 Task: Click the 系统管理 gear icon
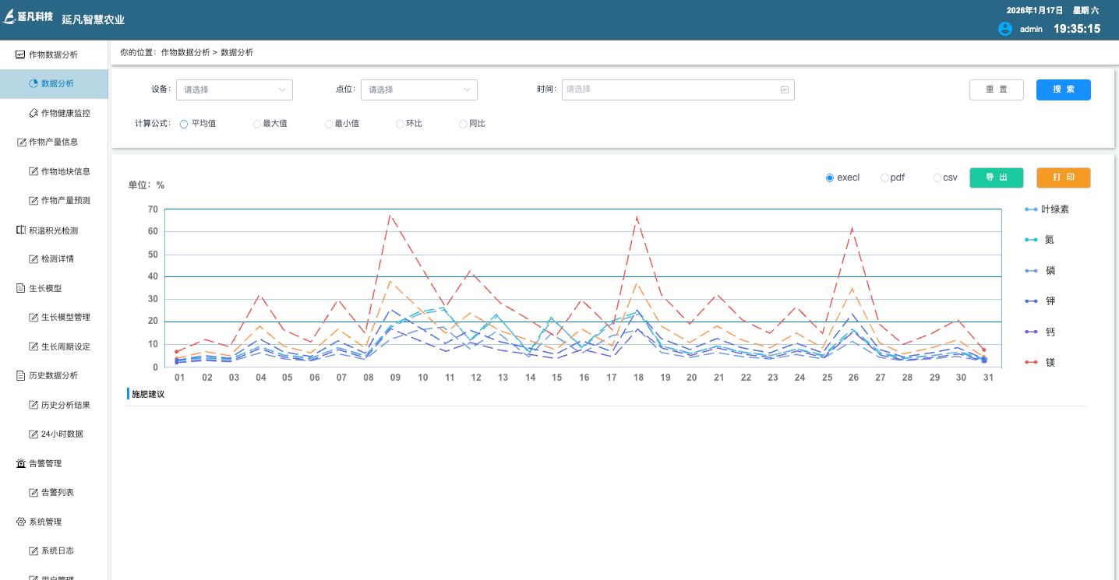21,522
